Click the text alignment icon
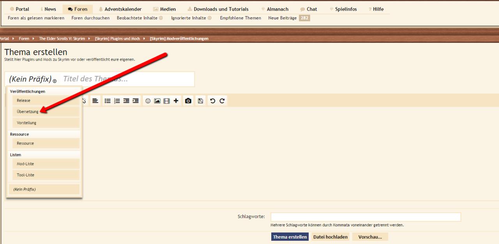The width and height of the screenshot is (499, 244). pyautogui.click(x=95, y=101)
